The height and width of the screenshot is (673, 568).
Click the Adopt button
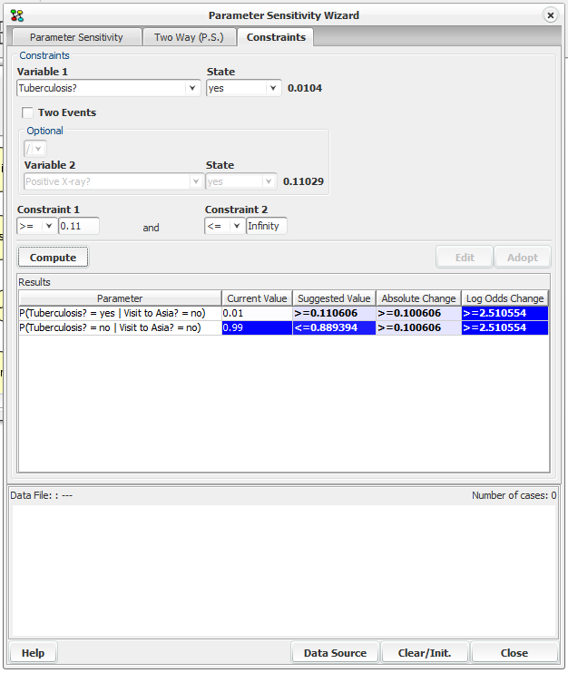click(522, 257)
